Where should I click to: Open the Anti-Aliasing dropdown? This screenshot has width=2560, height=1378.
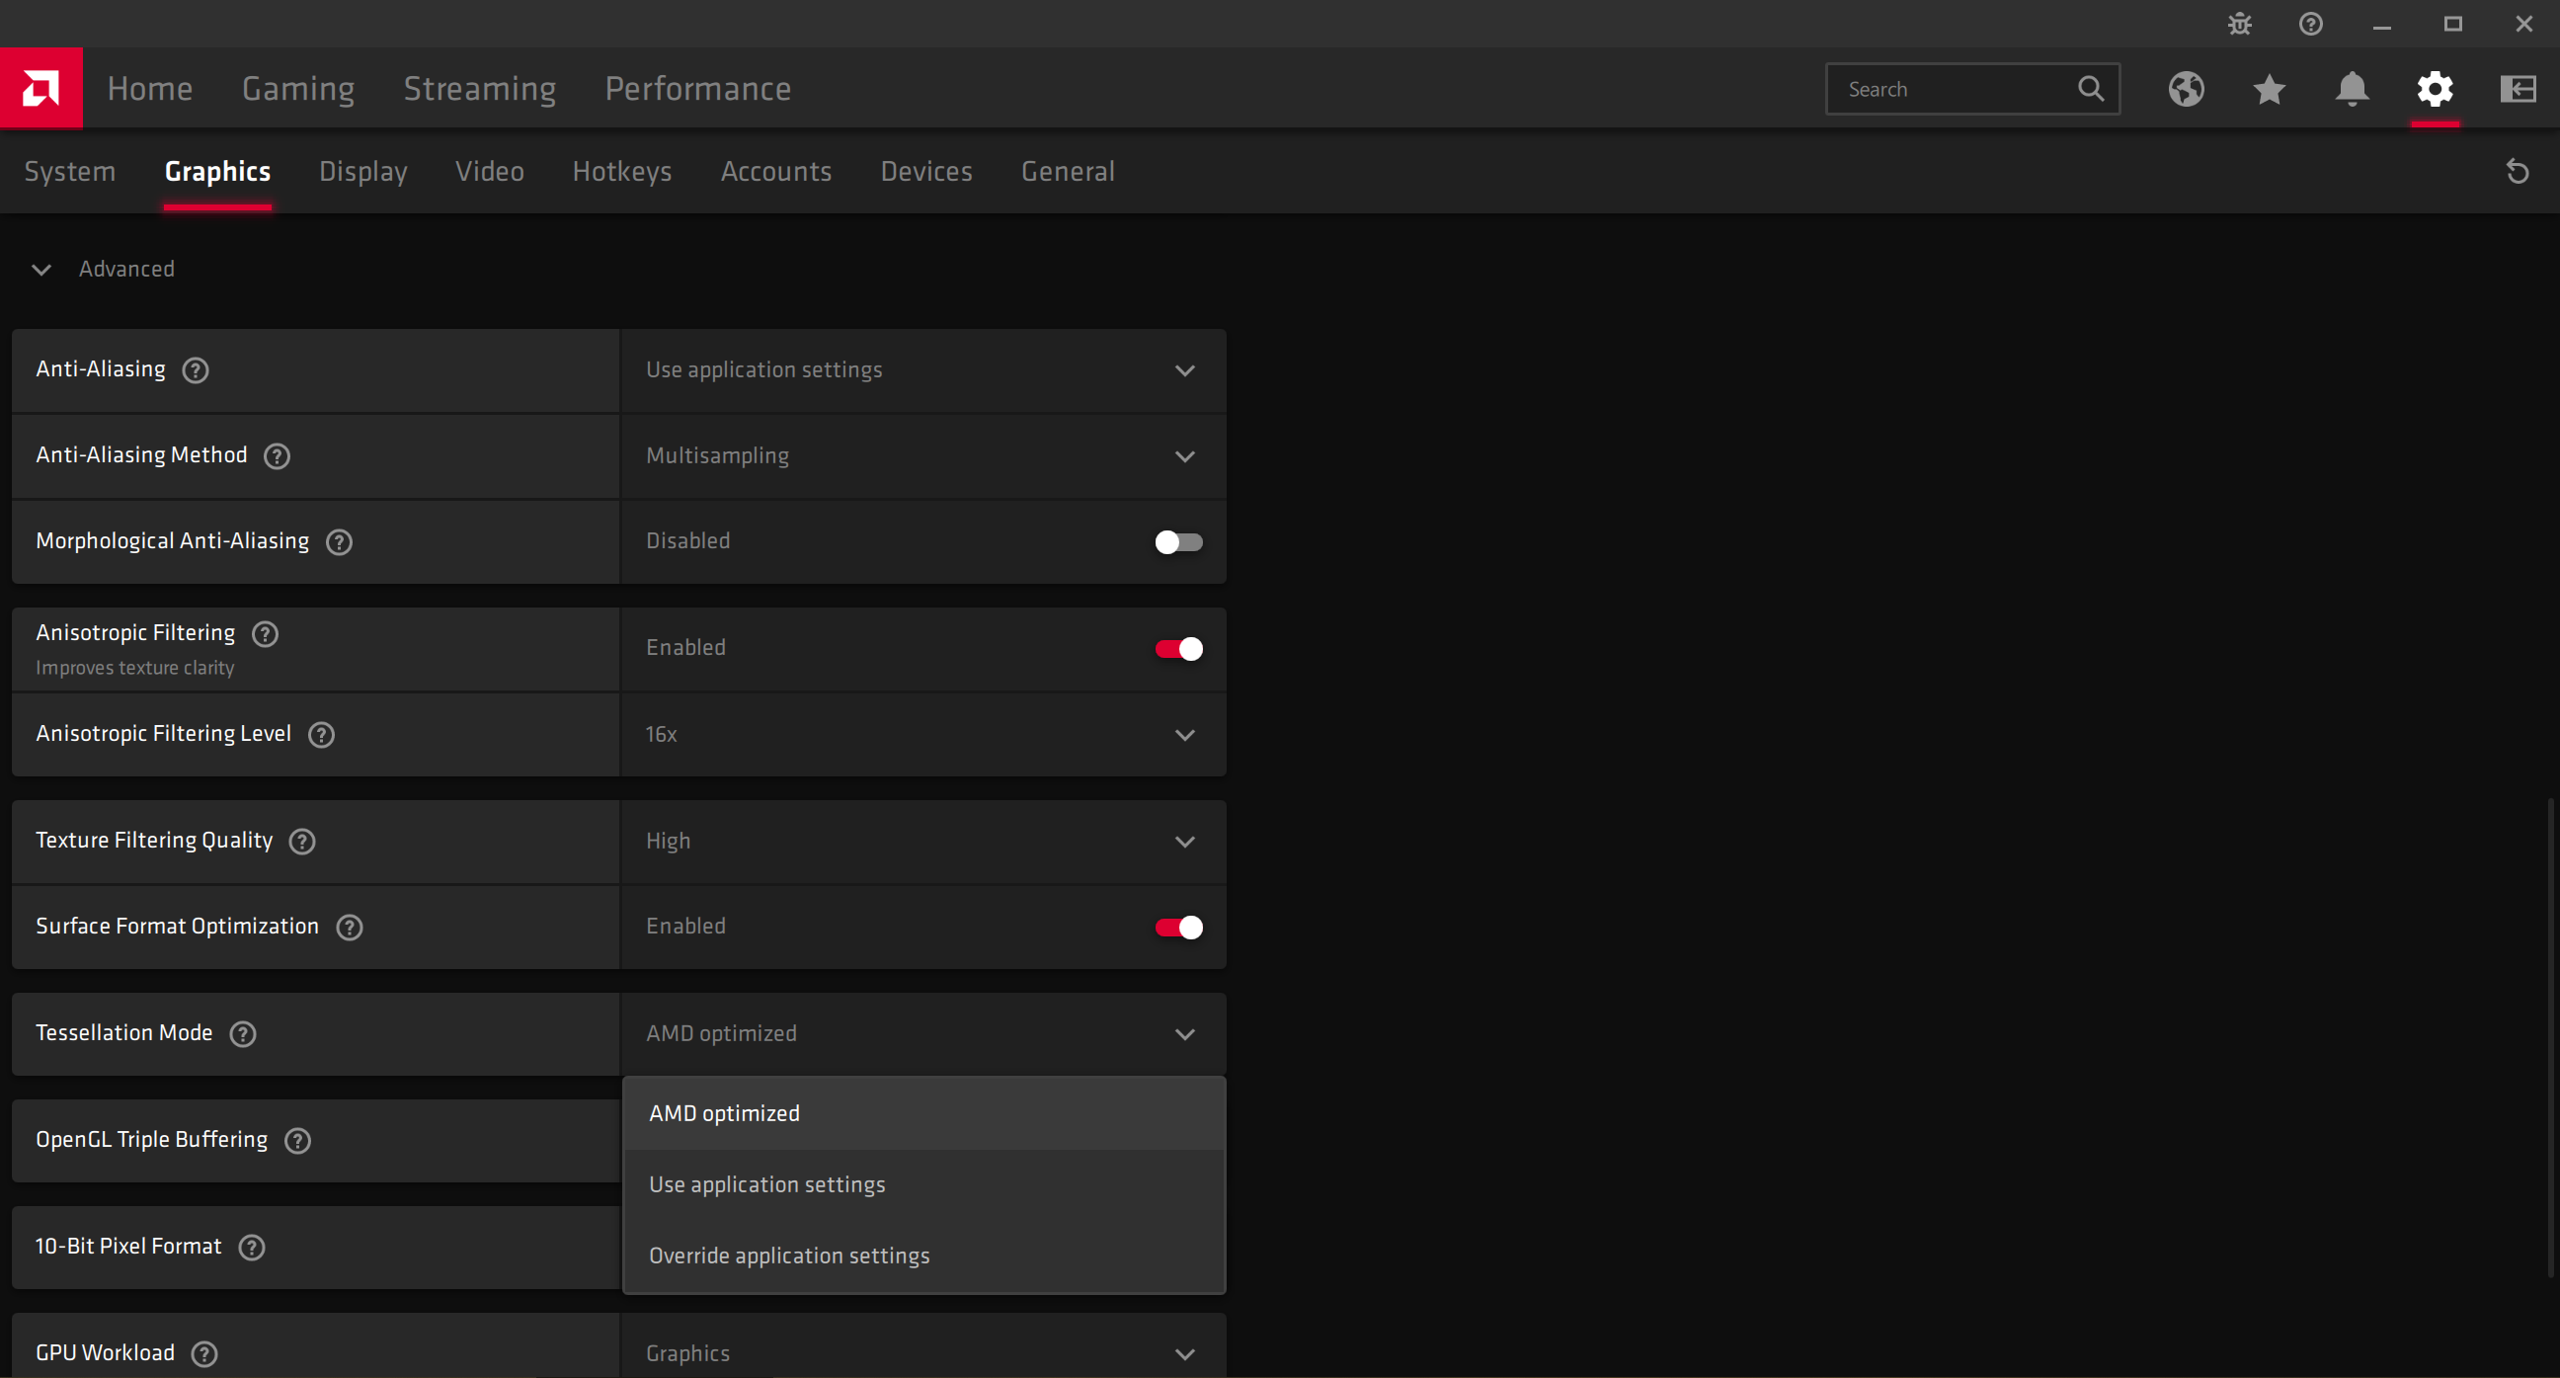pos(922,370)
